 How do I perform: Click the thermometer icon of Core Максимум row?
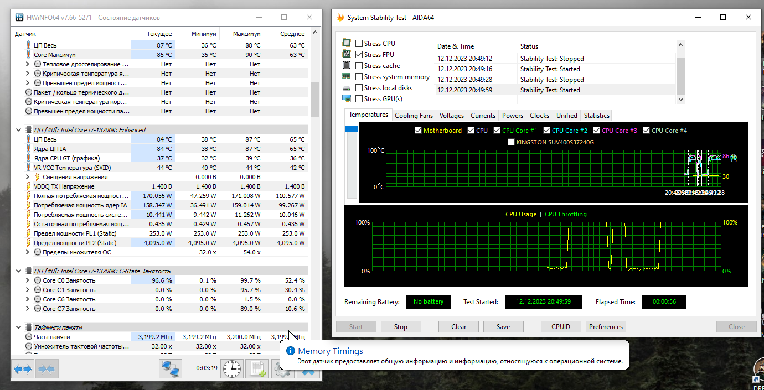(29, 55)
